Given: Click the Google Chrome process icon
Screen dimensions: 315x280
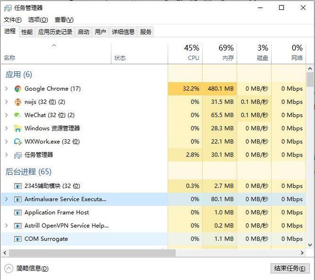Looking at the screenshot, I should (x=18, y=89).
